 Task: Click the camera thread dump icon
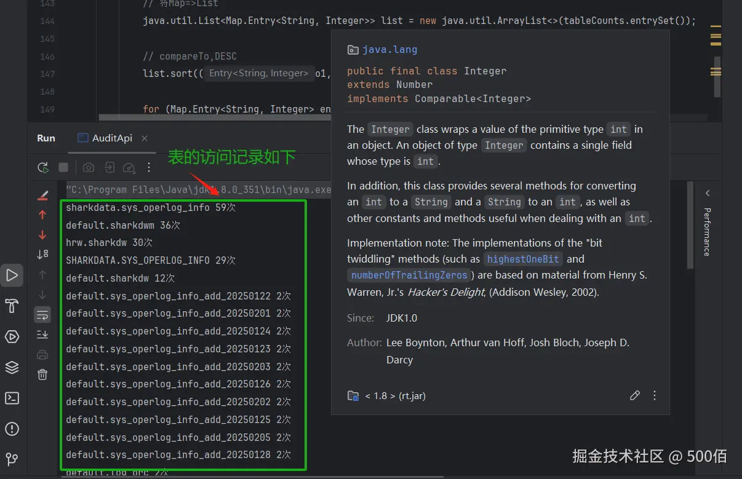[x=89, y=167]
